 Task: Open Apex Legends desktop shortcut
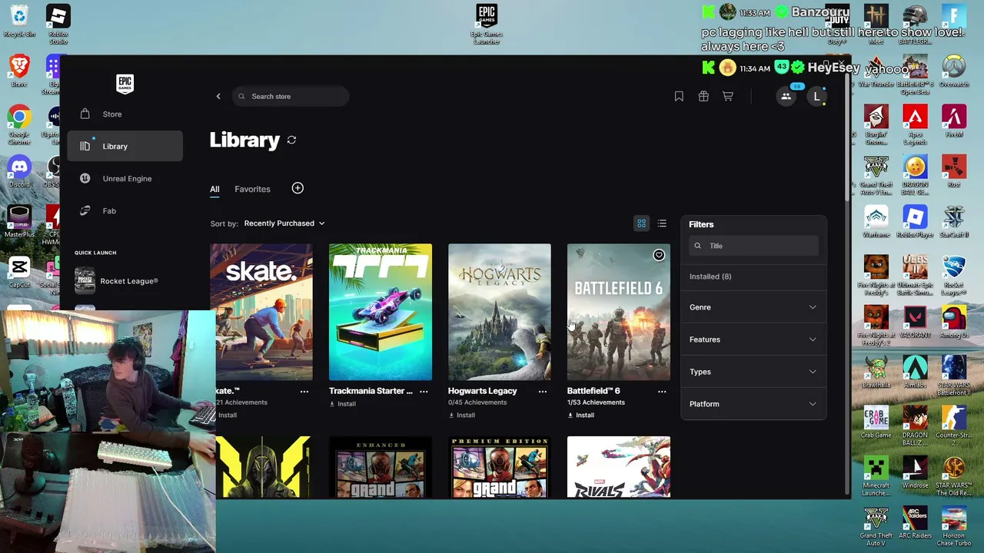915,124
